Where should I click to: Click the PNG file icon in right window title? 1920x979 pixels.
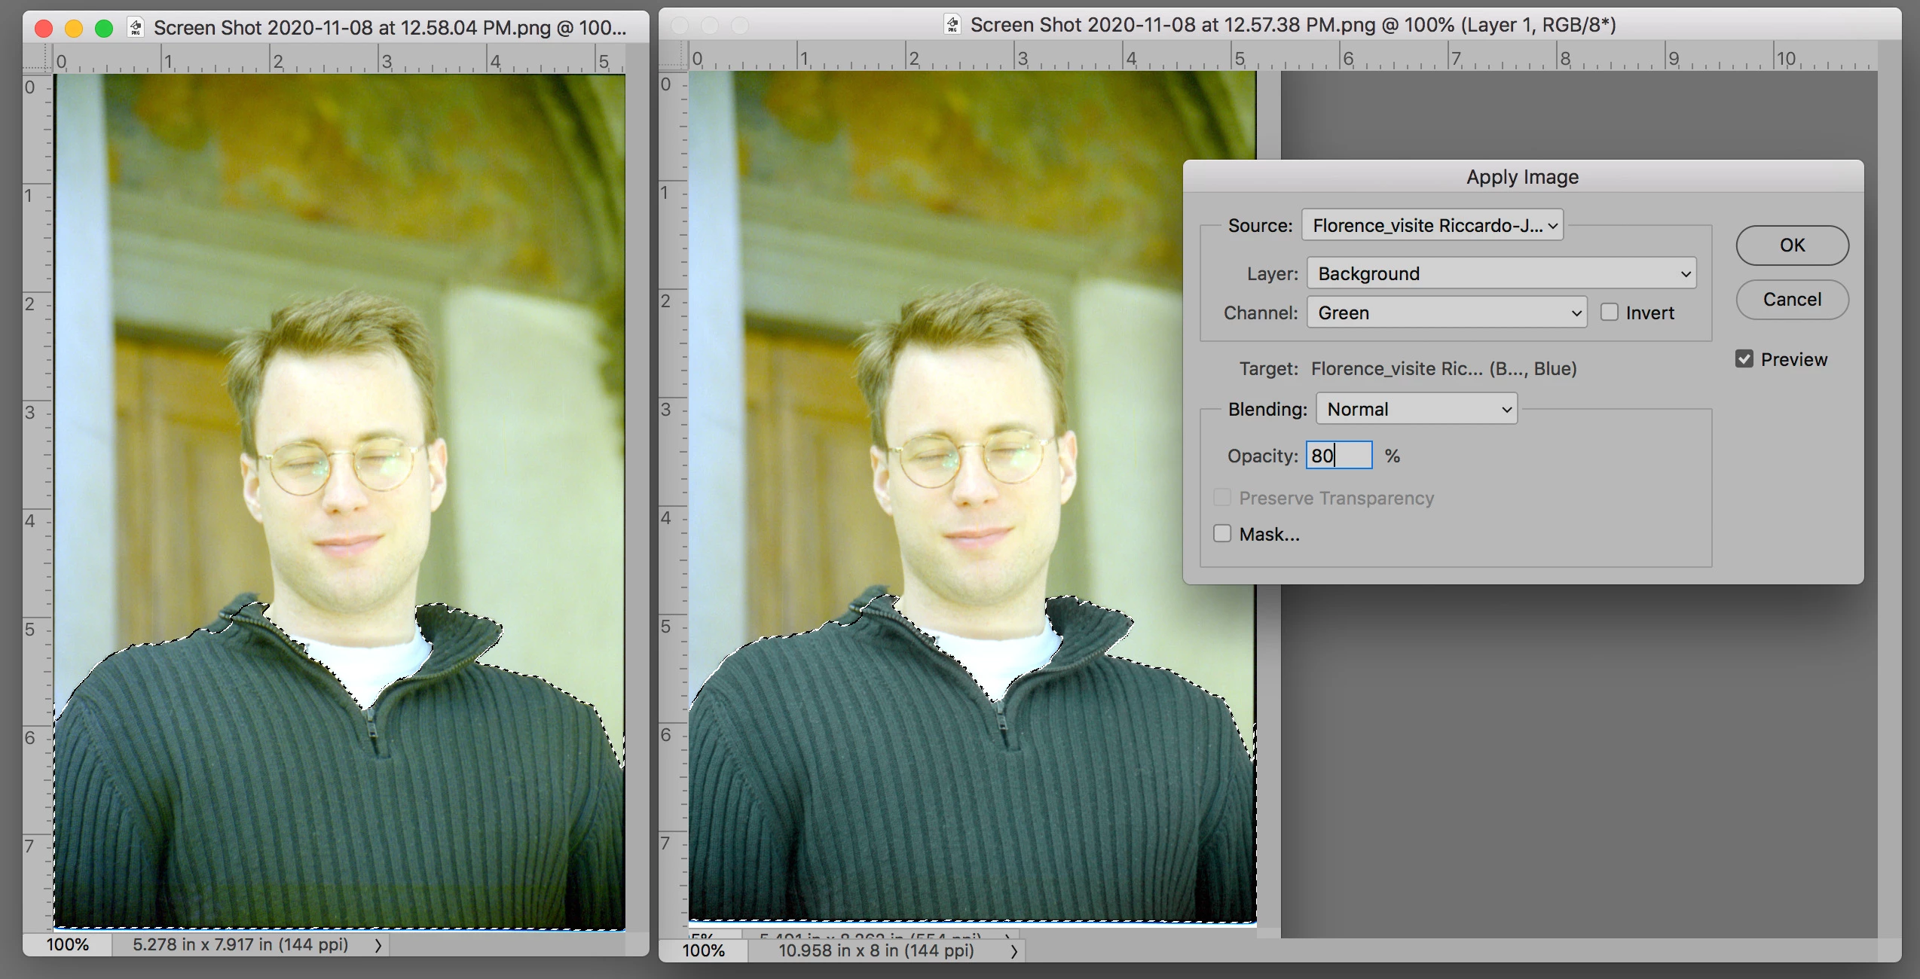point(952,24)
